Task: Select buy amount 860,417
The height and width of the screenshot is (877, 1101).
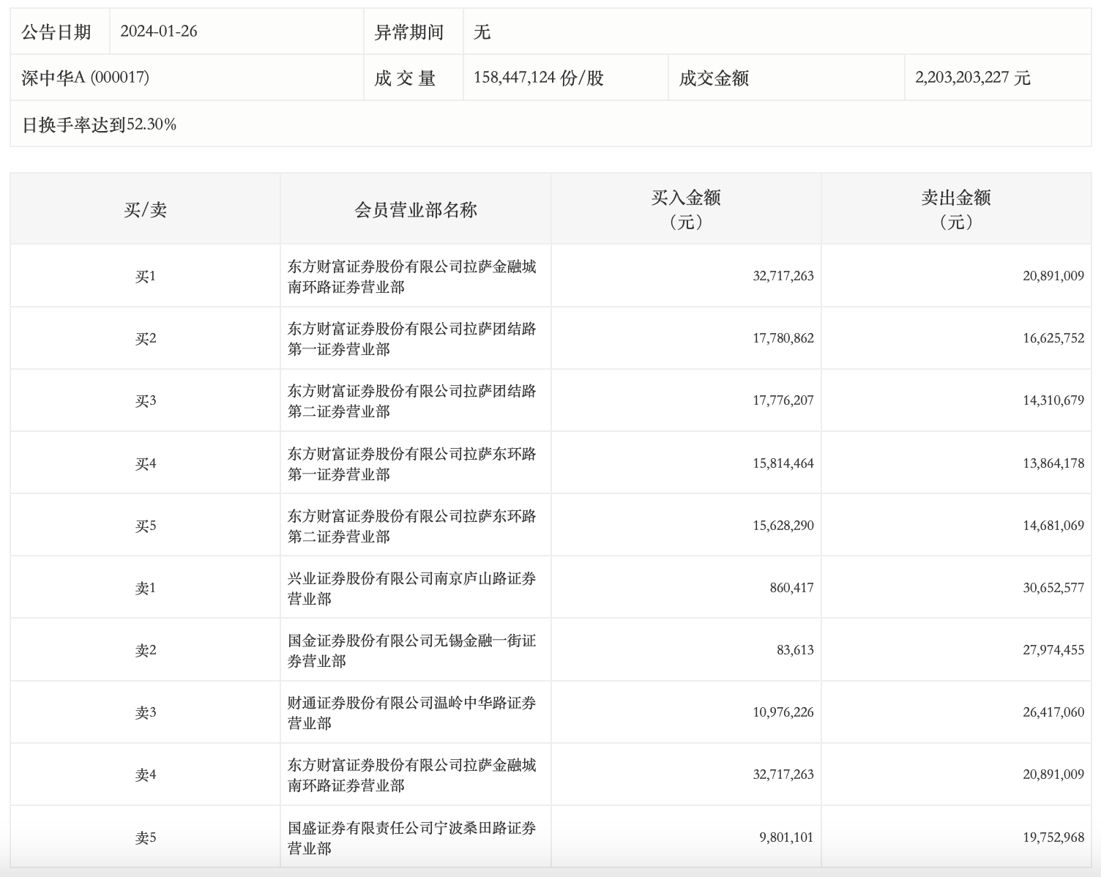Action: [x=791, y=588]
